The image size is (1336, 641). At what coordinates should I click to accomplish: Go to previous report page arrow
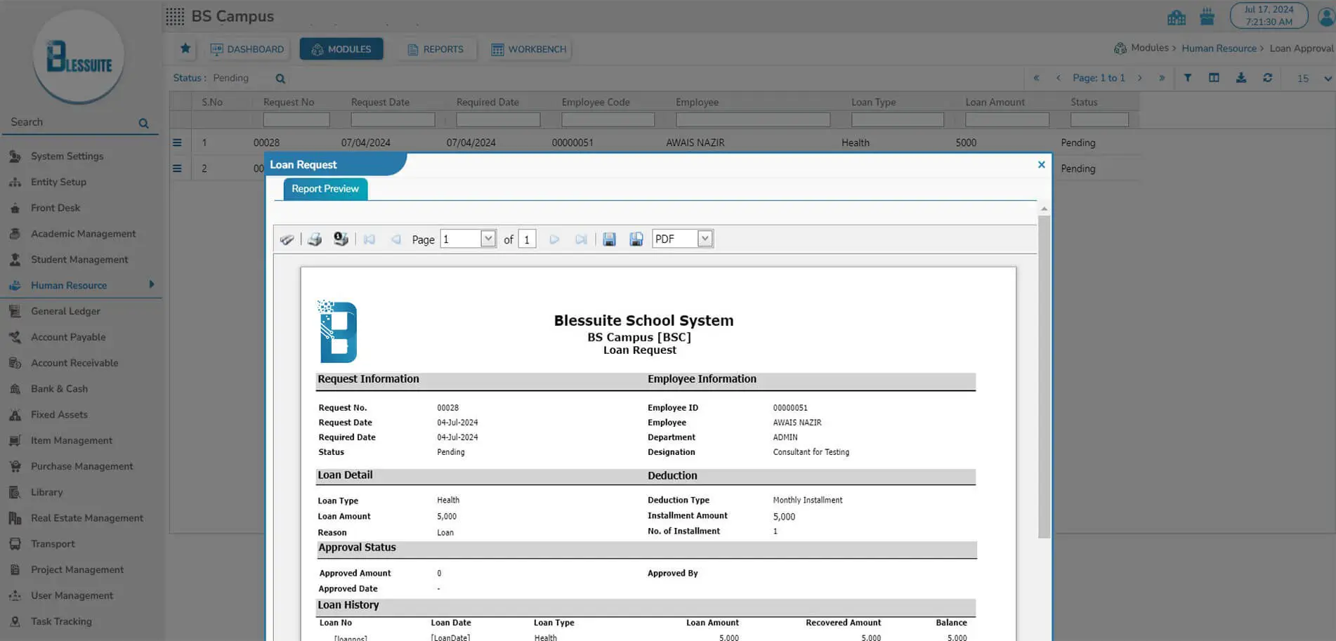click(x=396, y=239)
